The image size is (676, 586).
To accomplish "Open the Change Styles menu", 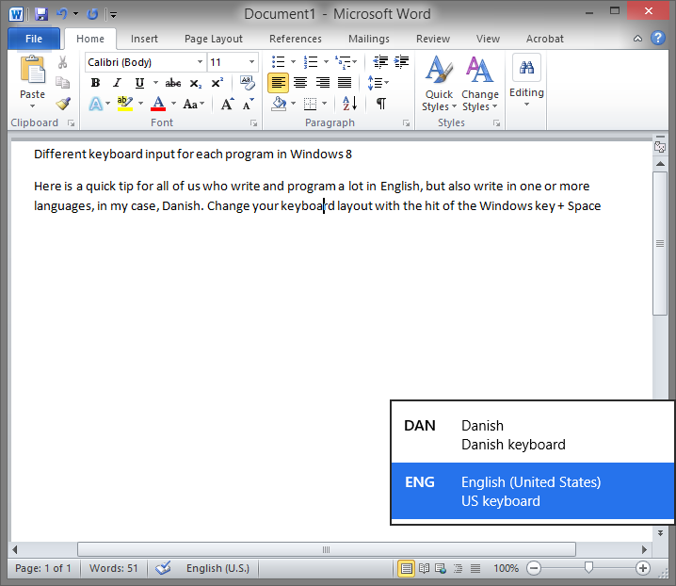I will [x=480, y=84].
